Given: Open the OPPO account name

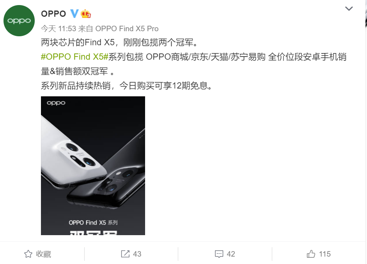Looking at the screenshot, I should click(x=53, y=14).
